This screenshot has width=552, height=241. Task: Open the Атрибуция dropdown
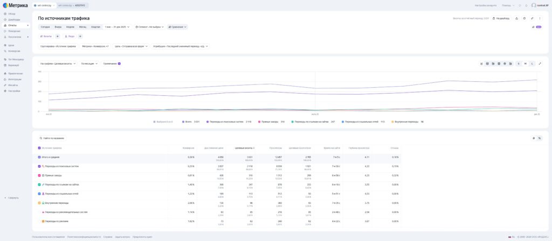(x=180, y=46)
